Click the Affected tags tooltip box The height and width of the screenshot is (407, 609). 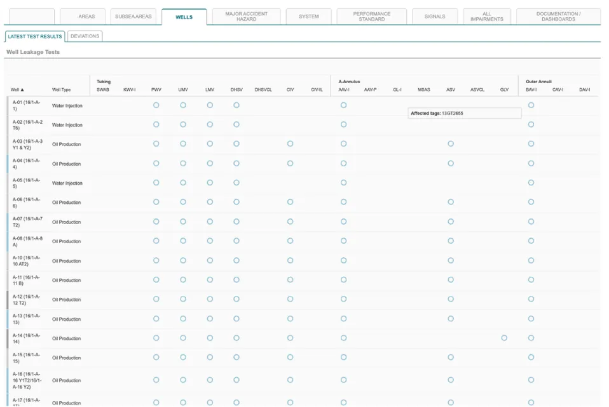coord(465,113)
